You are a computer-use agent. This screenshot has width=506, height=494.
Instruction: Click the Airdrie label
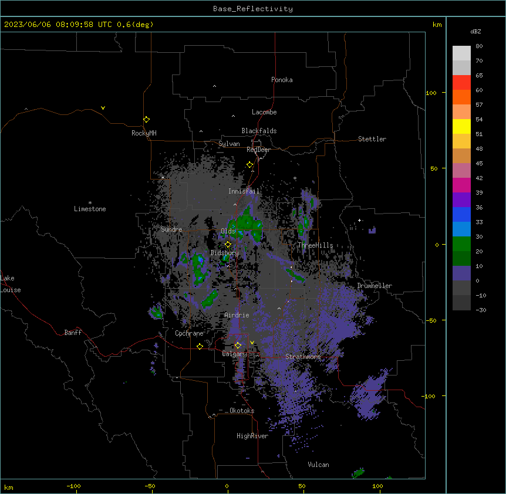click(237, 315)
